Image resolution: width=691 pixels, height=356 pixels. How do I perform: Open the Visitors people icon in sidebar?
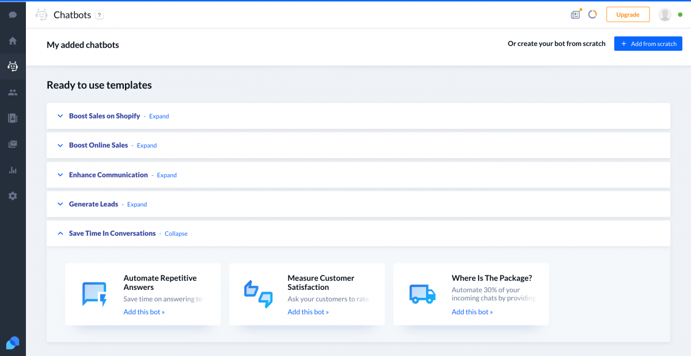tap(13, 92)
